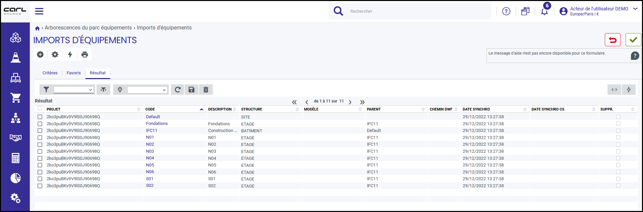Expand the user account DEMO menu
The width and height of the screenshot is (643, 212).
[635, 9]
